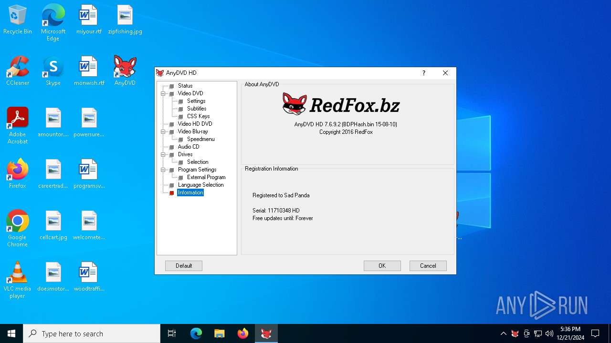Select the woodtraffi... Word document icon
The image size is (611, 343).
[x=89, y=277]
